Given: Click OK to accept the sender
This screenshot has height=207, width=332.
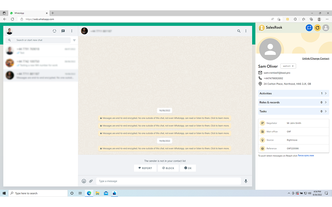Looking at the screenshot, I should tap(188, 168).
